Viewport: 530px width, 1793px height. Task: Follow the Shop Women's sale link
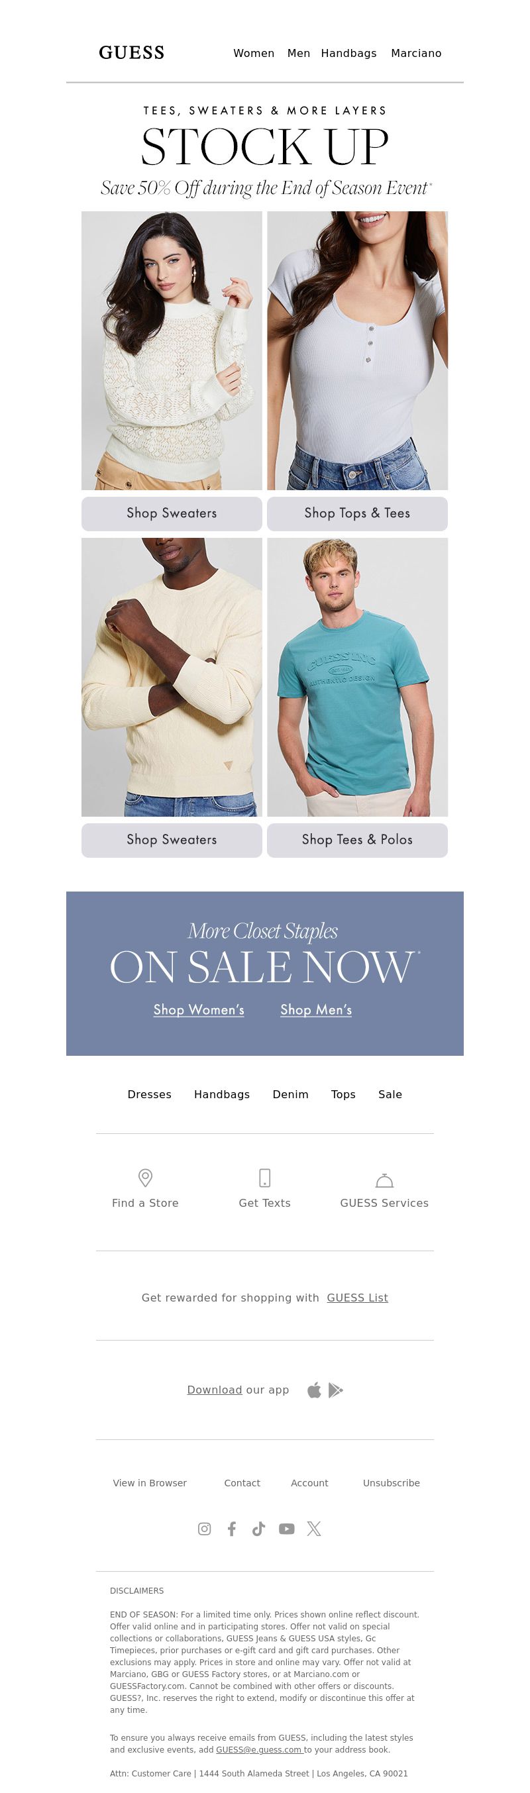(199, 1009)
